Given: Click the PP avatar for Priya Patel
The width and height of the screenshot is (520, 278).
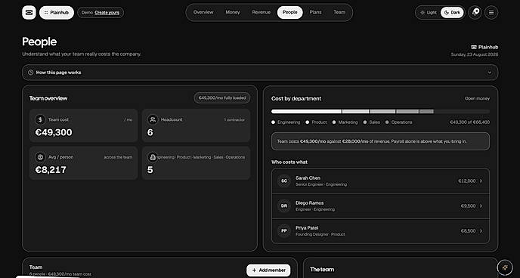Looking at the screenshot, I should click(x=284, y=230).
